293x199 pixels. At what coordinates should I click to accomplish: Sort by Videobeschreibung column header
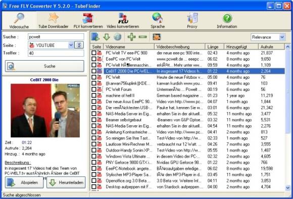[x=180, y=46]
